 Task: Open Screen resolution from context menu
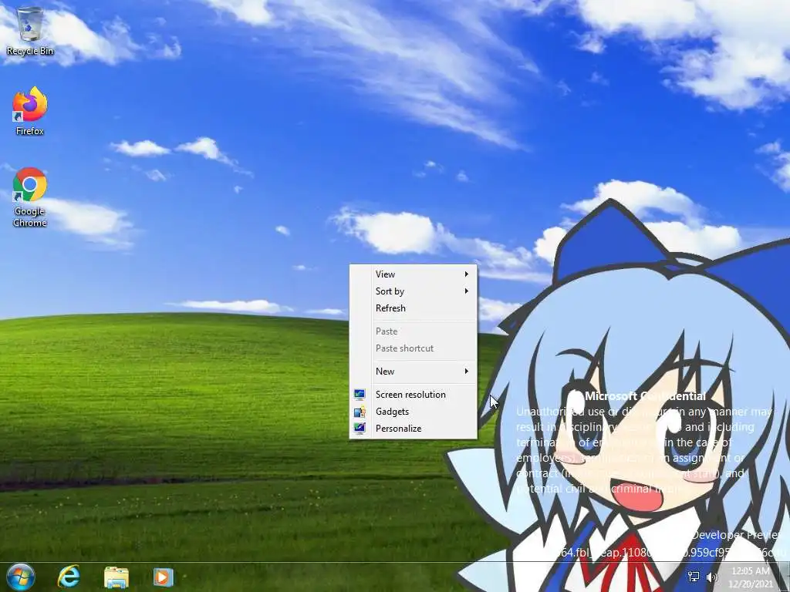pyautogui.click(x=414, y=395)
